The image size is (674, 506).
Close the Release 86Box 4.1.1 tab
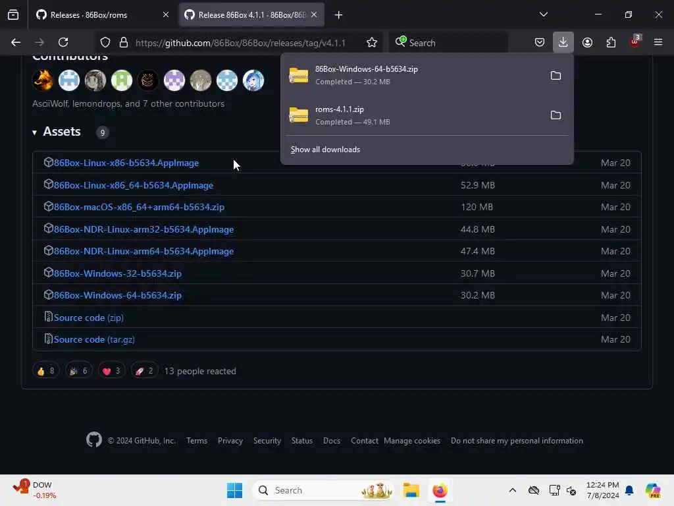[314, 15]
